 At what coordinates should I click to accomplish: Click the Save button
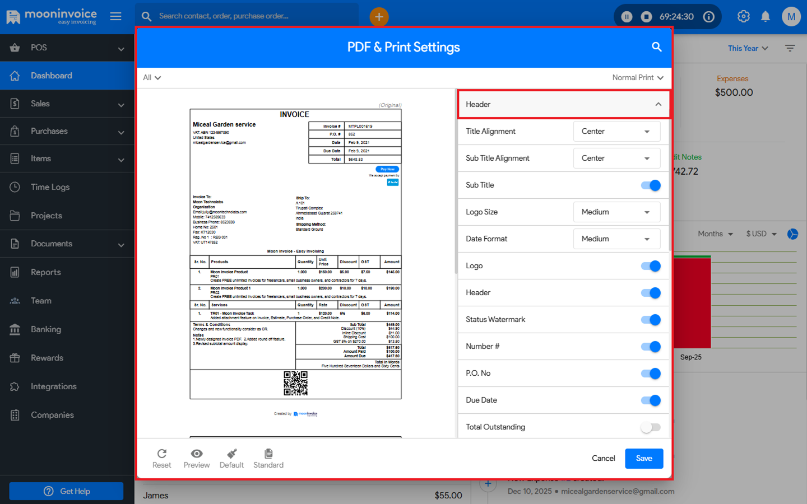click(644, 458)
